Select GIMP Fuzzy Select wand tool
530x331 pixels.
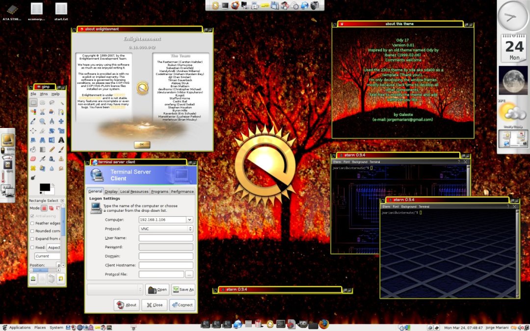click(x=61, y=102)
